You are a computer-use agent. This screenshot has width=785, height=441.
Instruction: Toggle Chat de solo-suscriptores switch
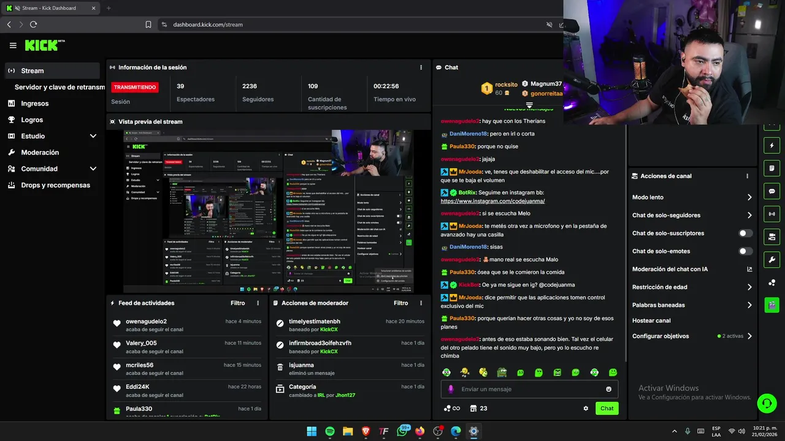click(746, 233)
